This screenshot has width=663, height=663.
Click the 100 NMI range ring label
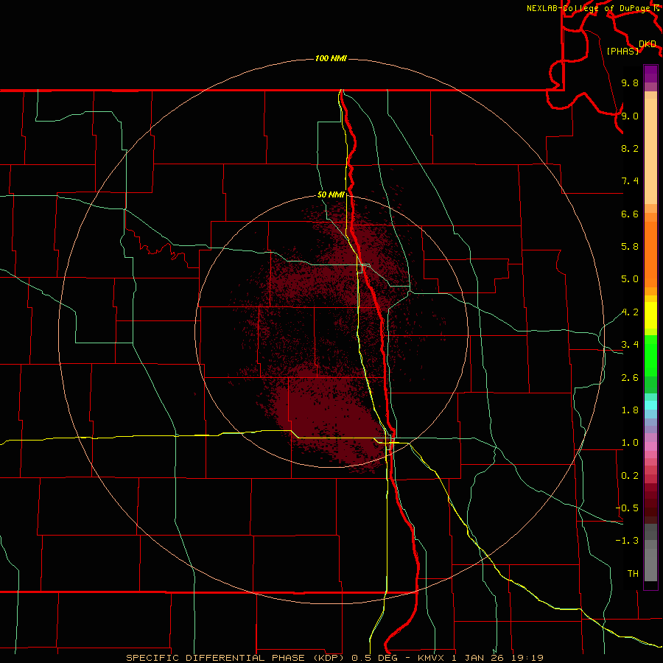click(331, 58)
